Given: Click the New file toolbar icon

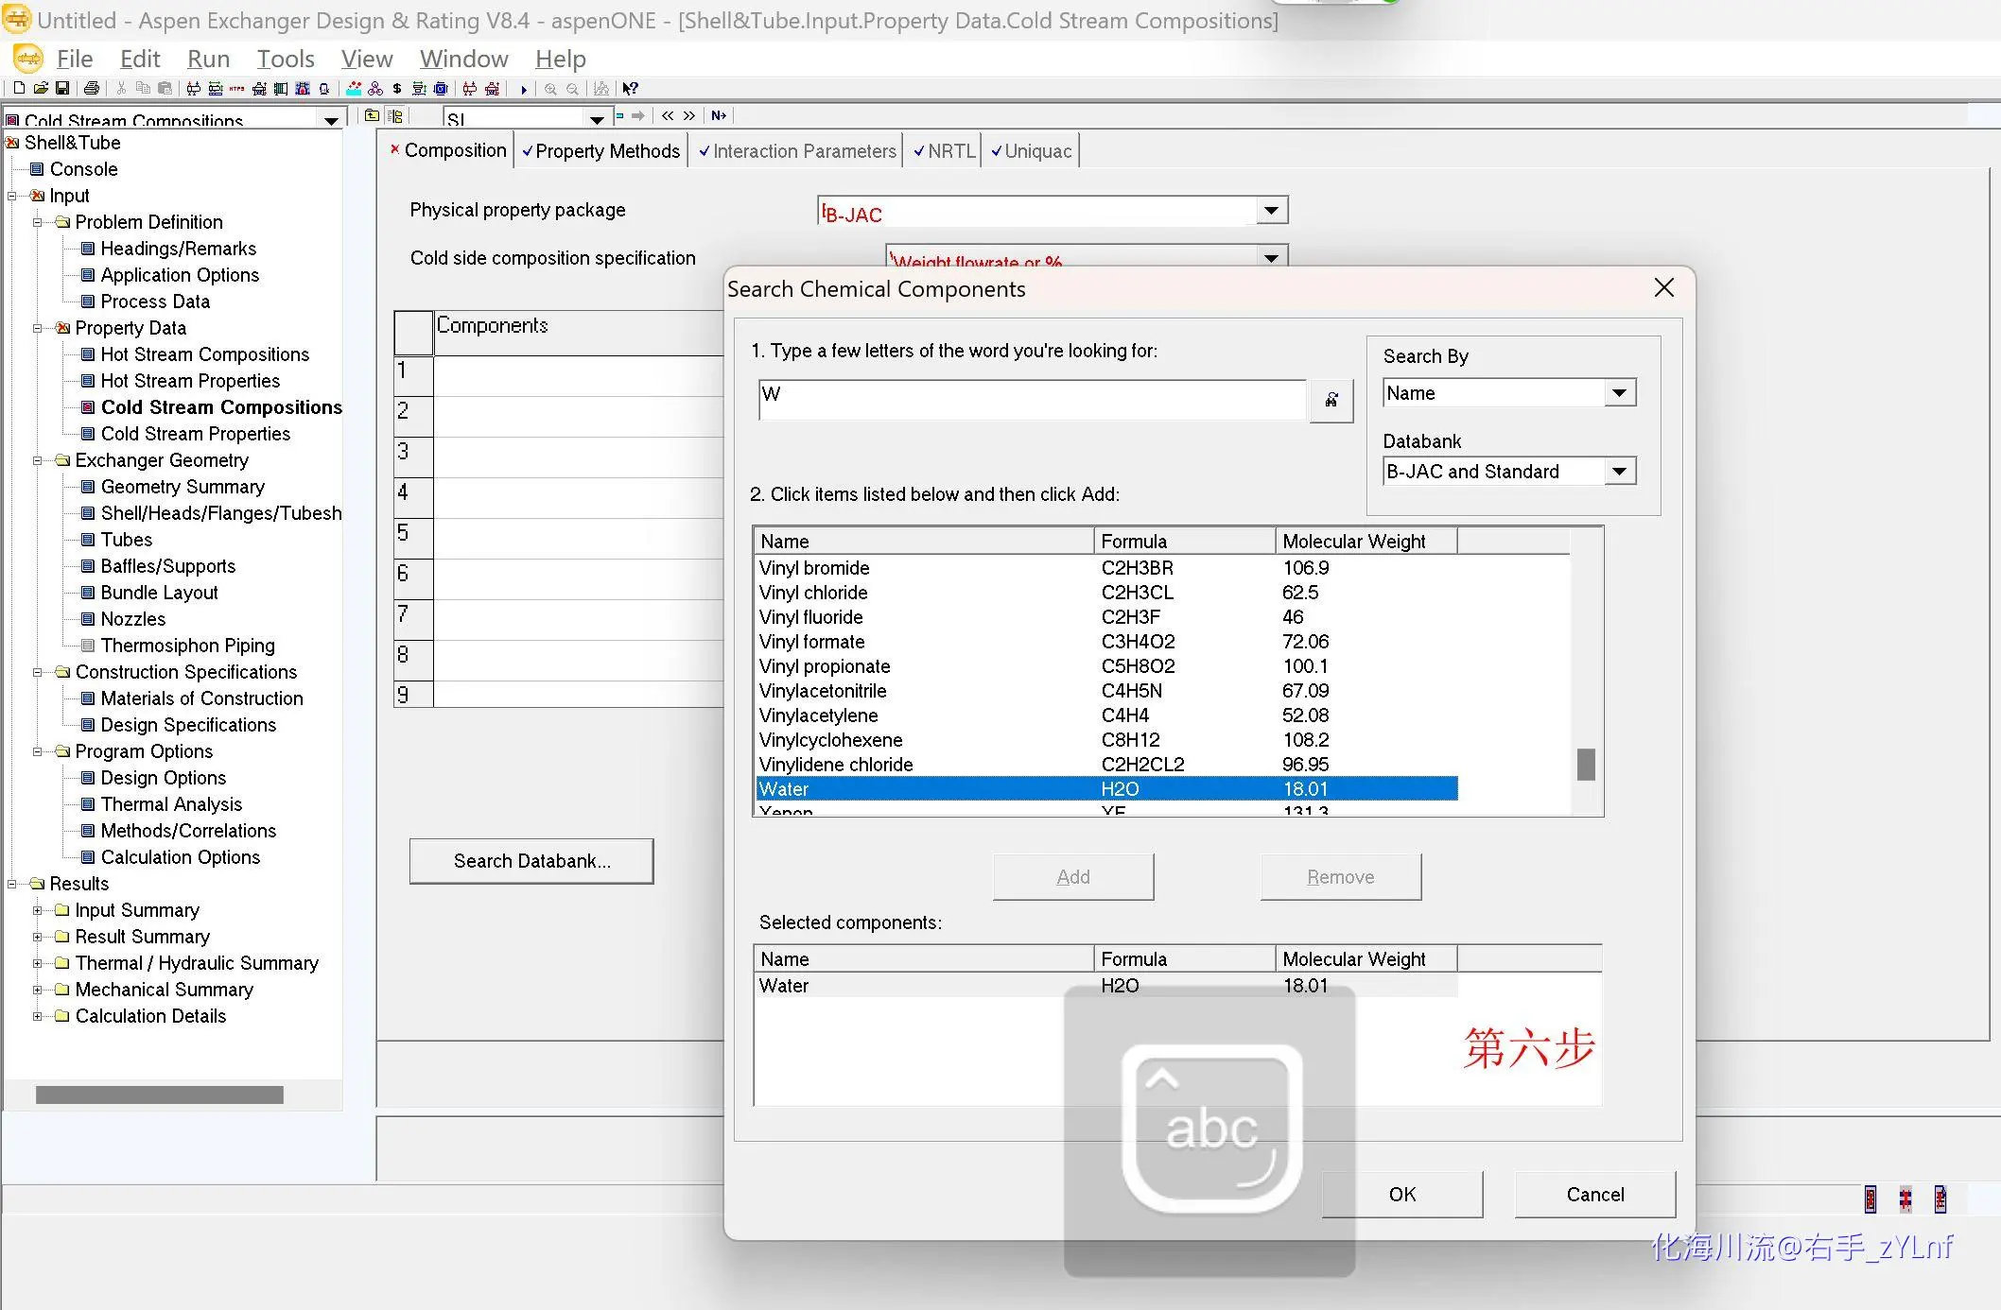Looking at the screenshot, I should click(x=19, y=89).
